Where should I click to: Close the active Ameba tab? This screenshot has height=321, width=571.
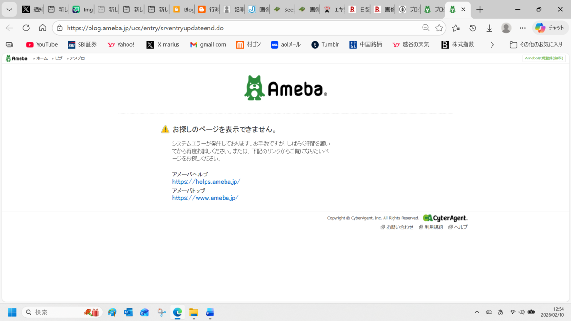pyautogui.click(x=463, y=10)
